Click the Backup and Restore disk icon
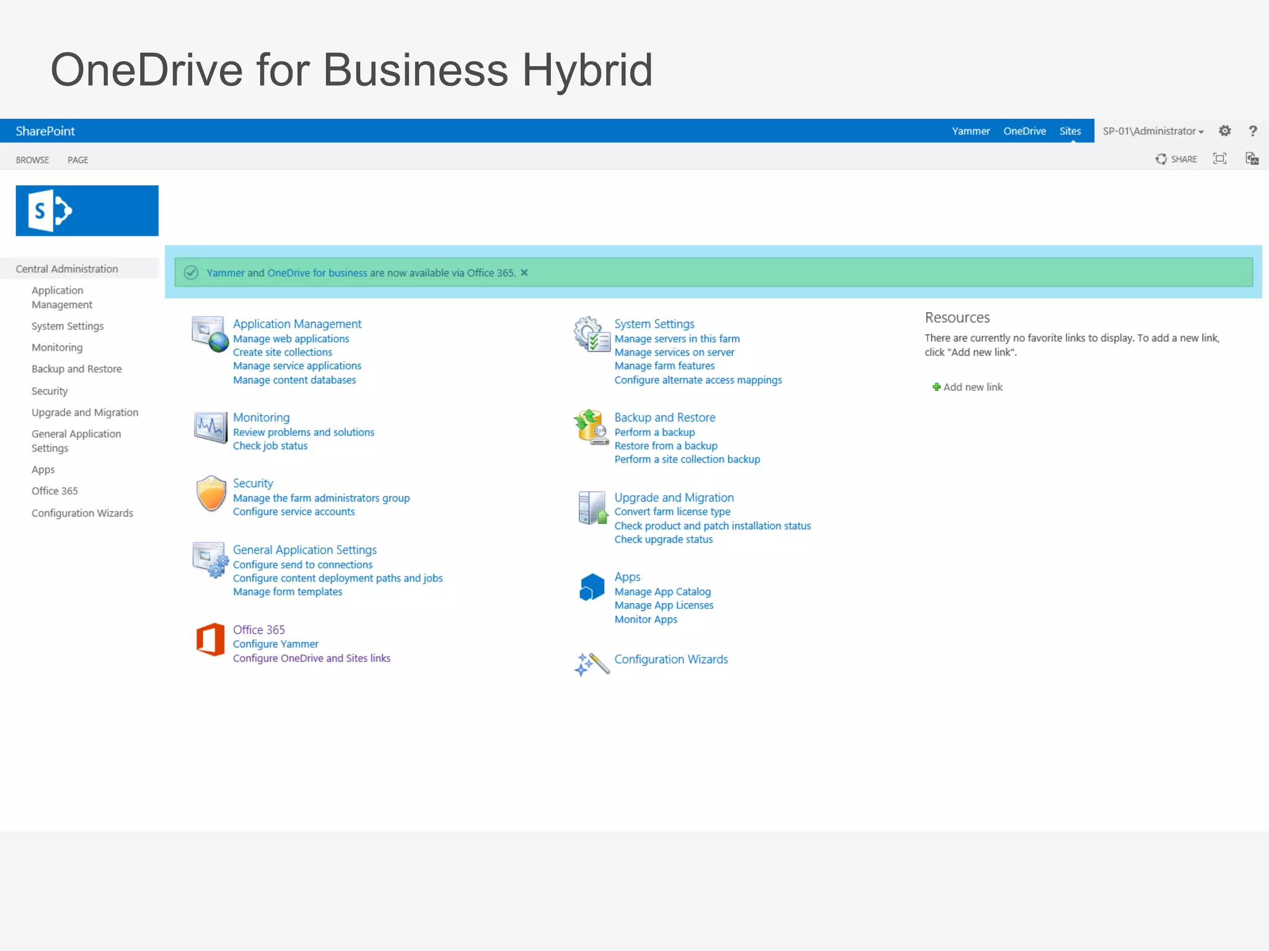 pos(592,427)
